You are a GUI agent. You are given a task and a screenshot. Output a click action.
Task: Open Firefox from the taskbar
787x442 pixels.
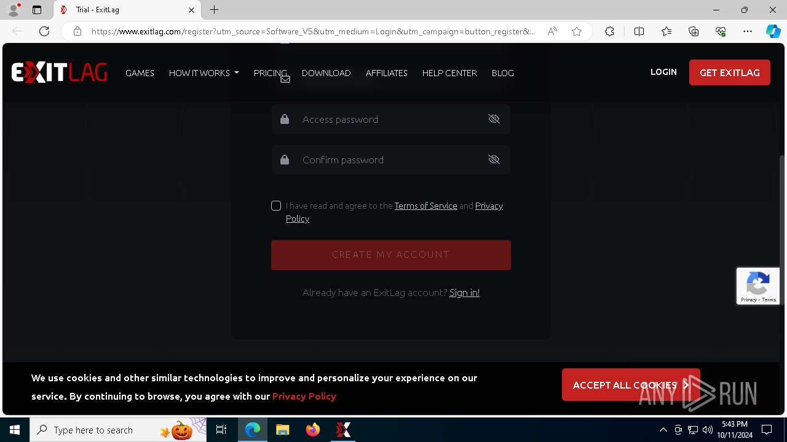click(x=312, y=430)
